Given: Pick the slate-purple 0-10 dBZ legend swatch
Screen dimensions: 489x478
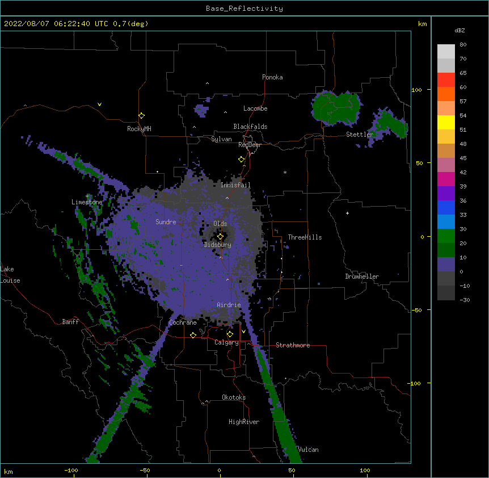Looking at the screenshot, I should pos(446,265).
